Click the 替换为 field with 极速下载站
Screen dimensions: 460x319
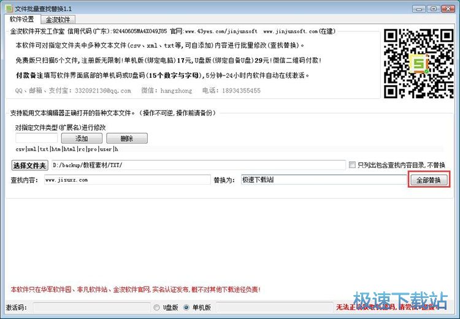324,180
